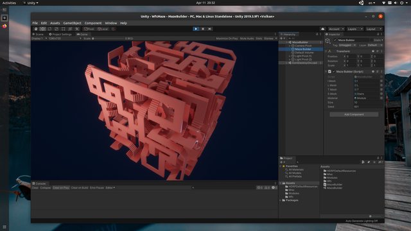Open the GameObject menu
Image resolution: width=411 pixels, height=231 pixels.
pos(72,23)
